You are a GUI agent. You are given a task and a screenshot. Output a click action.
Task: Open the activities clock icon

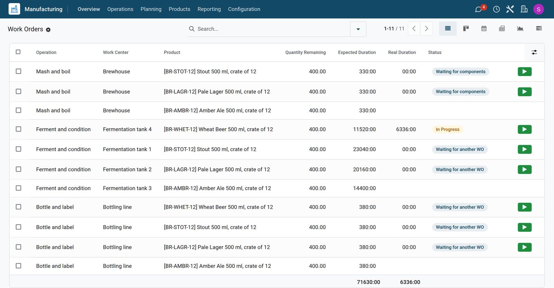pyautogui.click(x=496, y=9)
